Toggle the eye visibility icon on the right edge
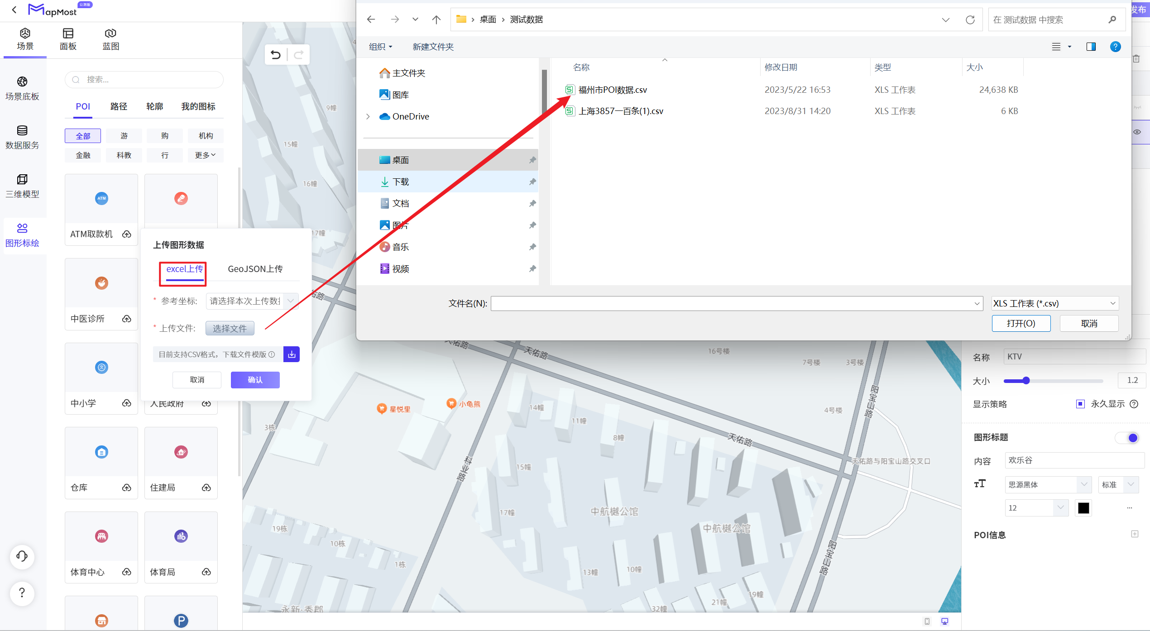The image size is (1150, 631). [x=1137, y=132]
